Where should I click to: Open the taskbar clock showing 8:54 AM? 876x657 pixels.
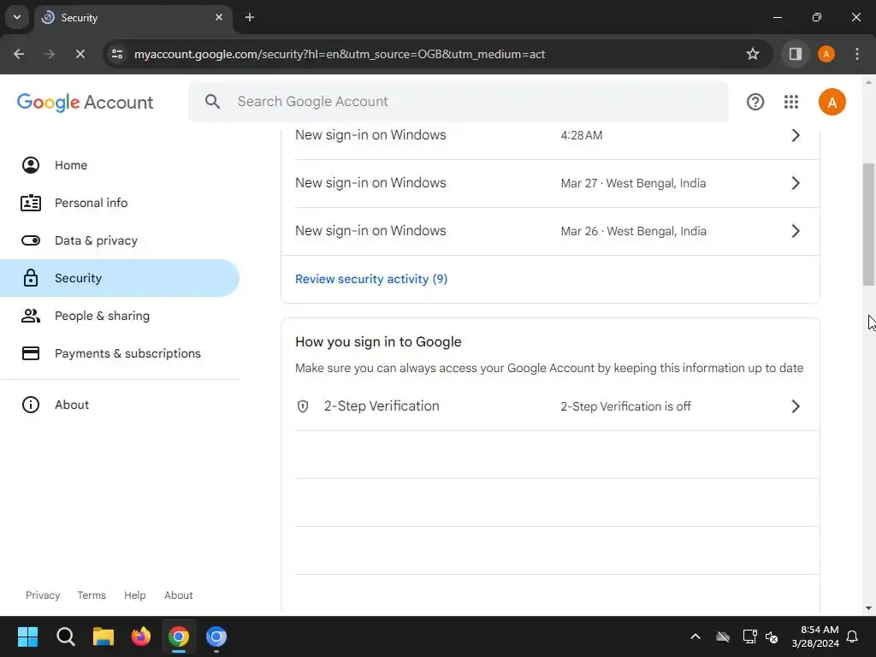click(815, 636)
